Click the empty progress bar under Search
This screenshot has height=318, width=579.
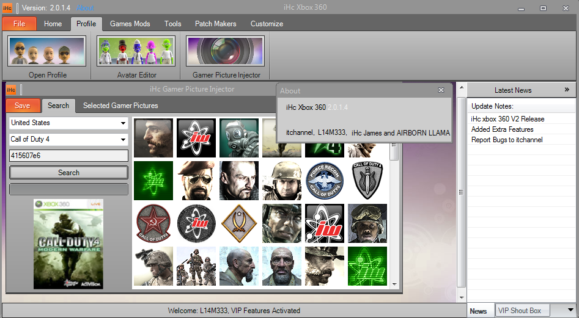point(68,189)
